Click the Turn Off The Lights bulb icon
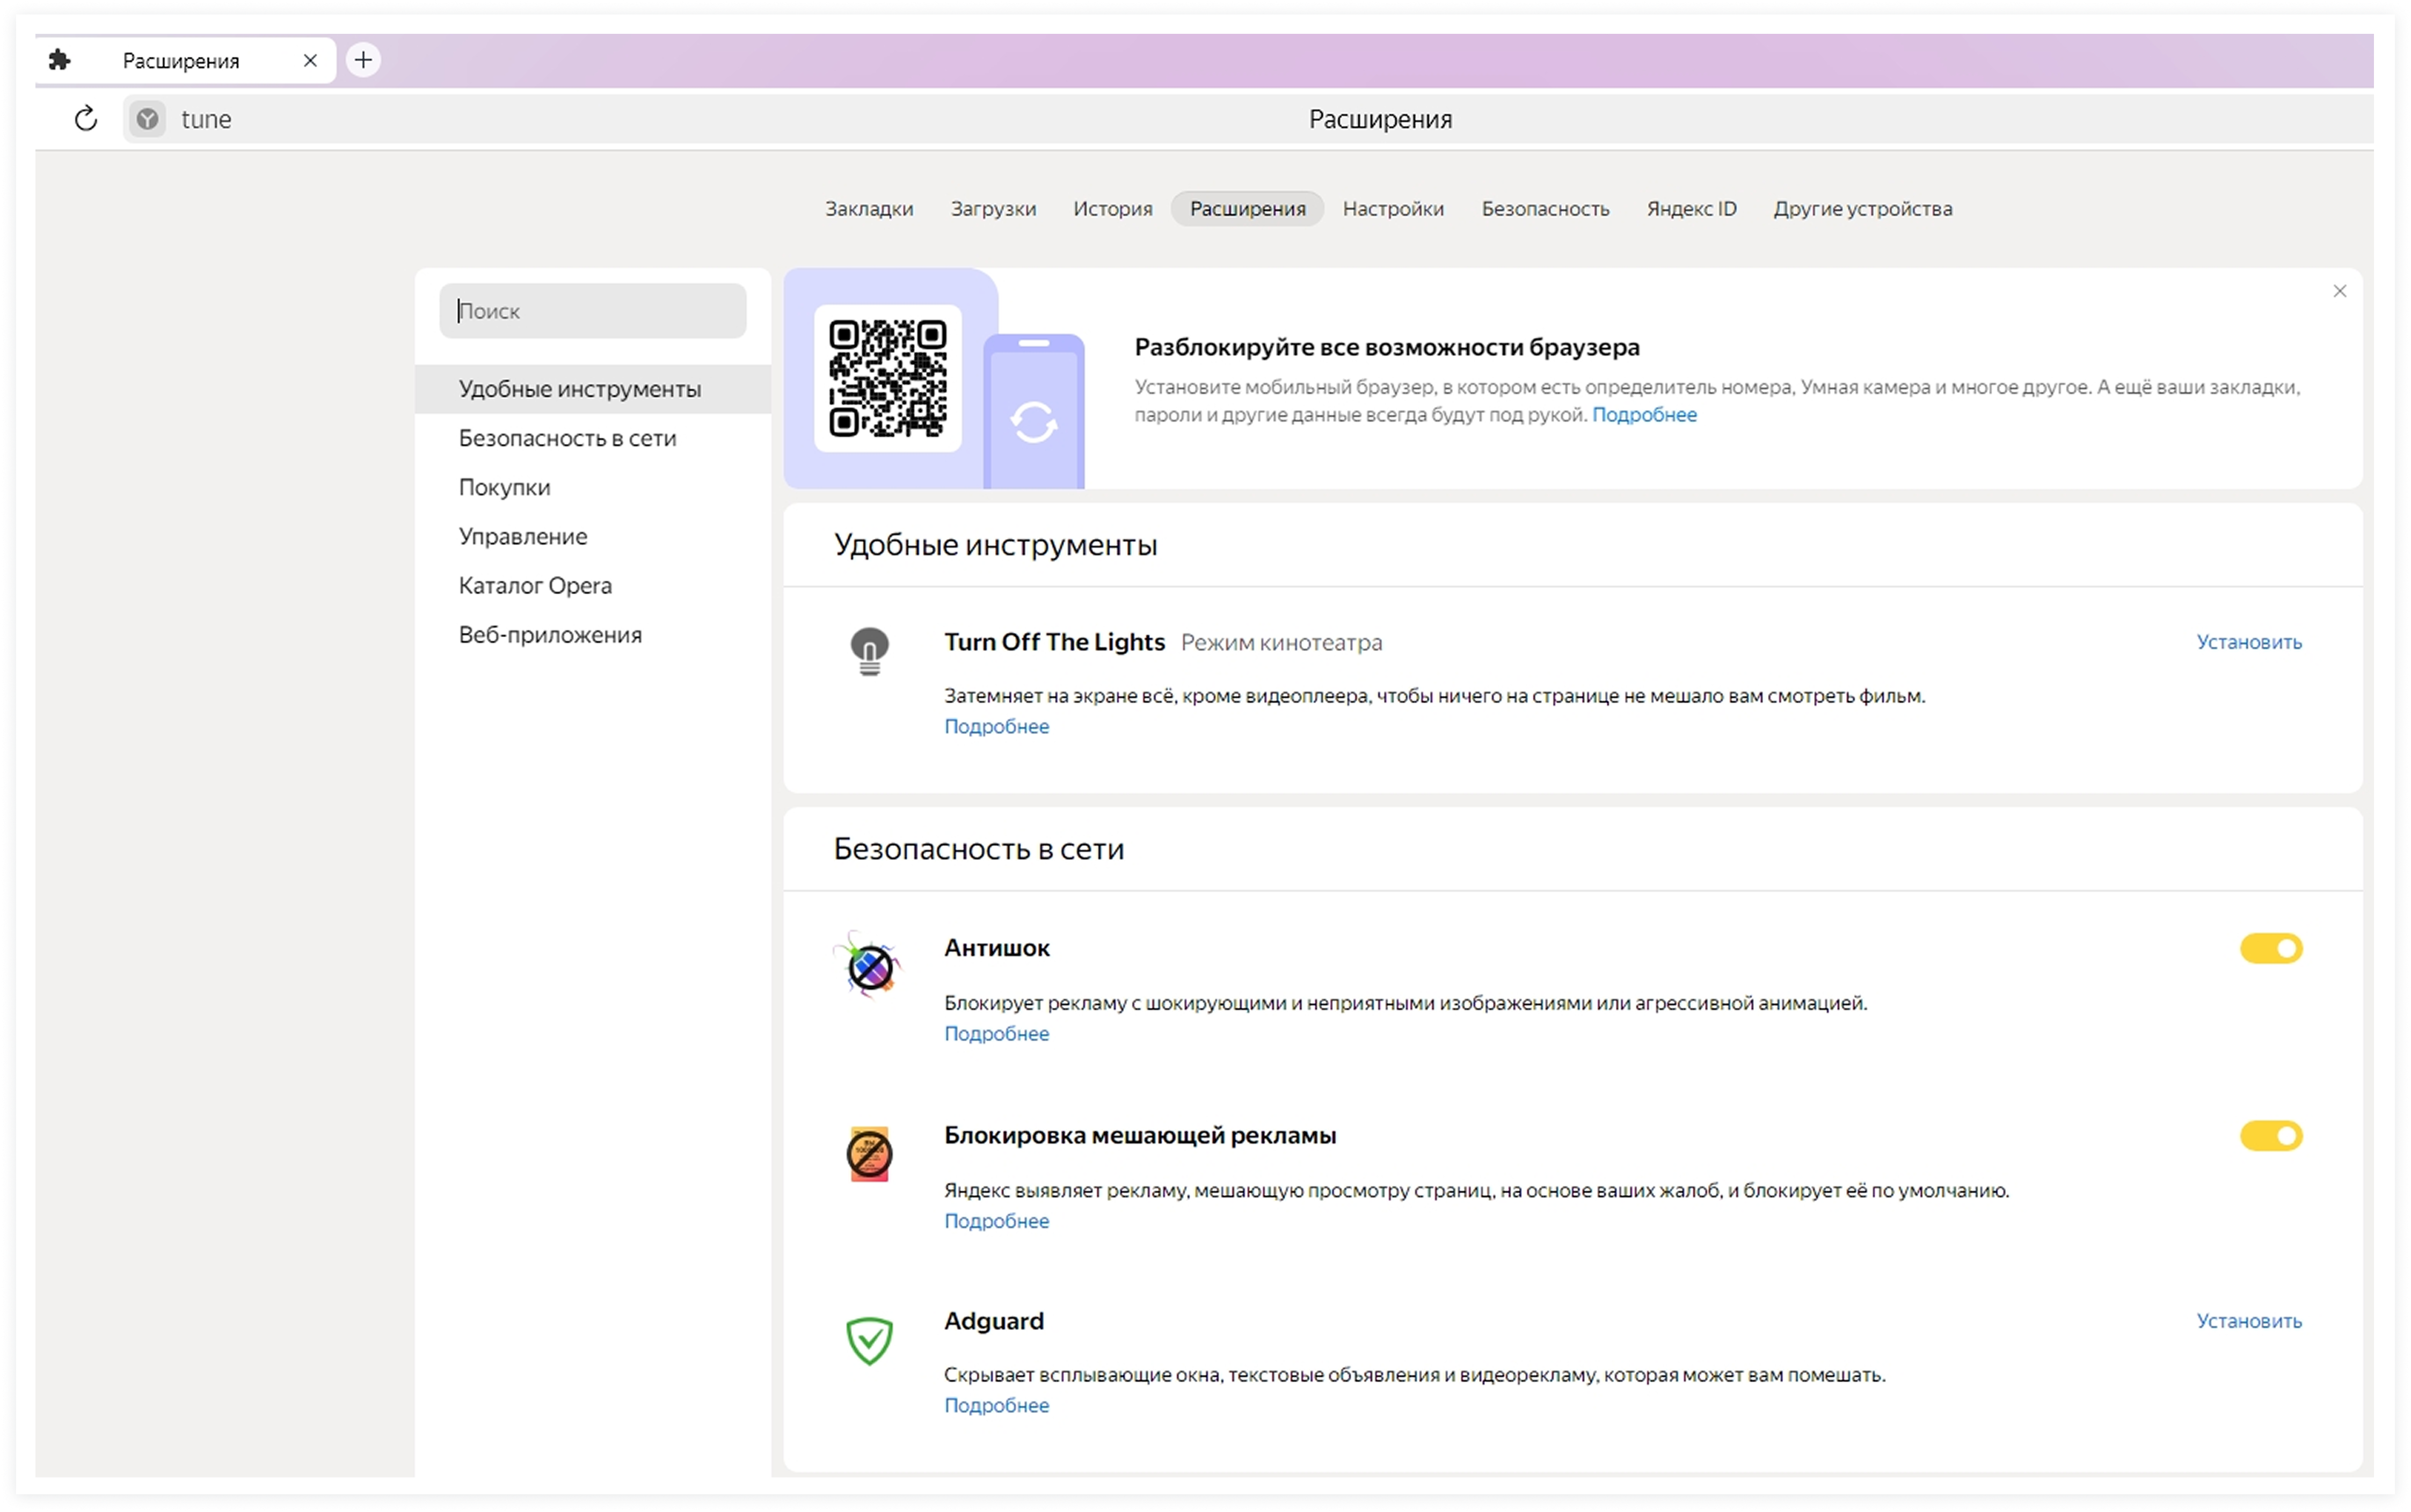This screenshot has height=1512, width=2411. pos(869,651)
